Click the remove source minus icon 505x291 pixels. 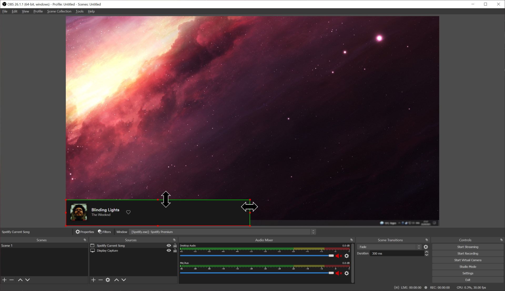pos(100,279)
